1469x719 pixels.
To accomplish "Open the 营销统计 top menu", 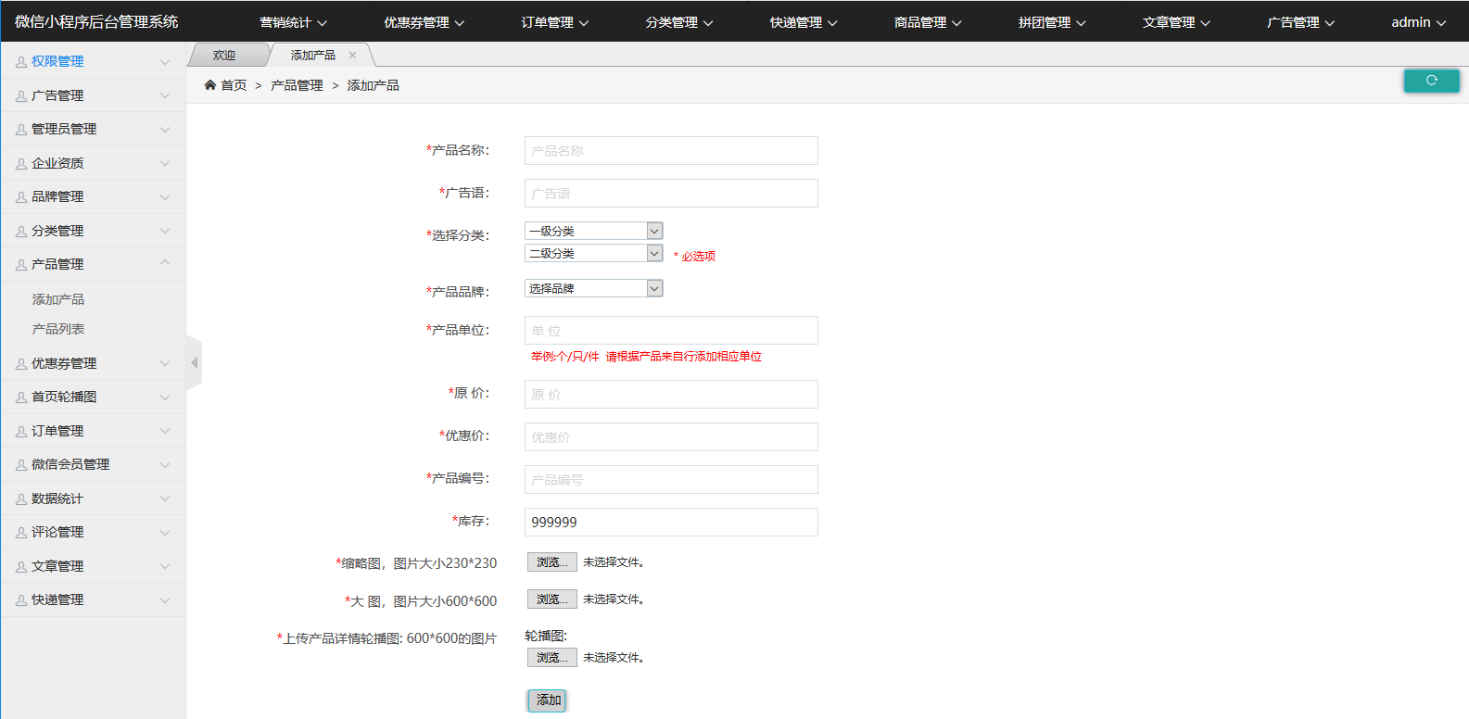I will [x=293, y=22].
